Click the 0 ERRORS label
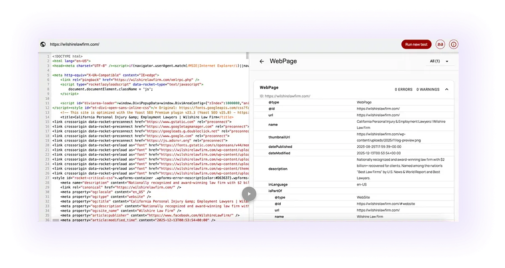The width and height of the screenshot is (505, 268). point(404,90)
